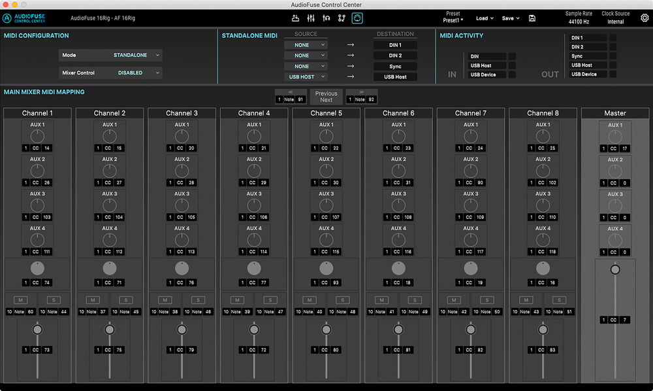Toggle mute button on Channel 1
The height and width of the screenshot is (391, 653).
click(20, 299)
